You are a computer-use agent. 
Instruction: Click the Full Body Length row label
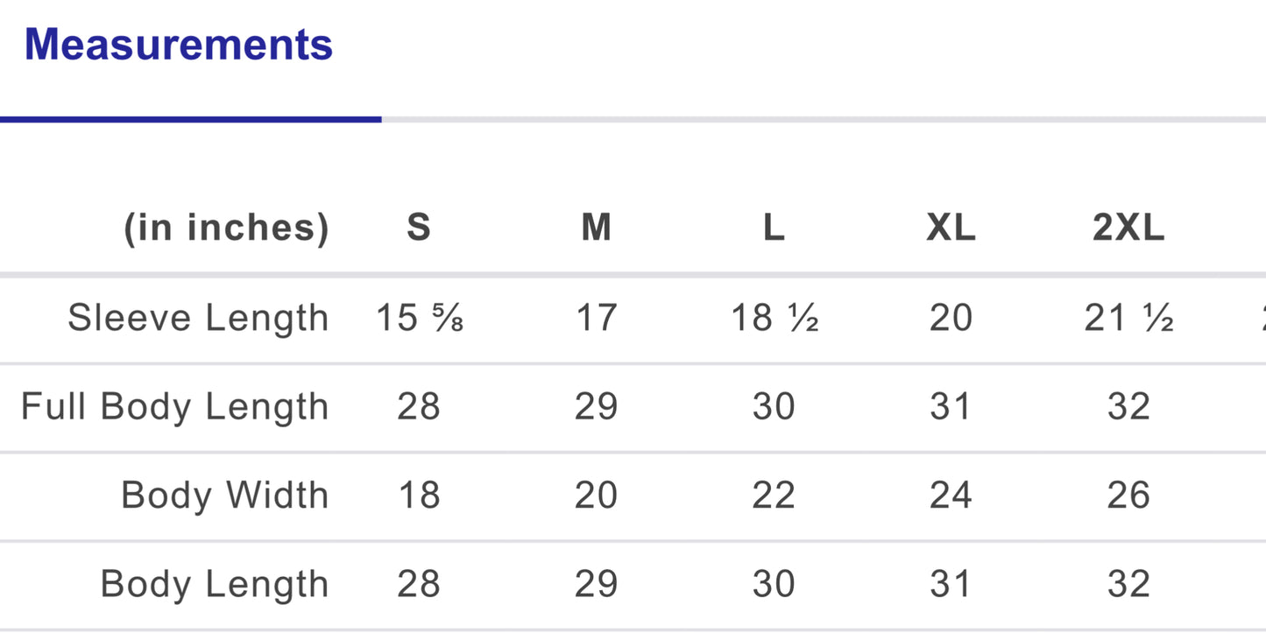[174, 407]
